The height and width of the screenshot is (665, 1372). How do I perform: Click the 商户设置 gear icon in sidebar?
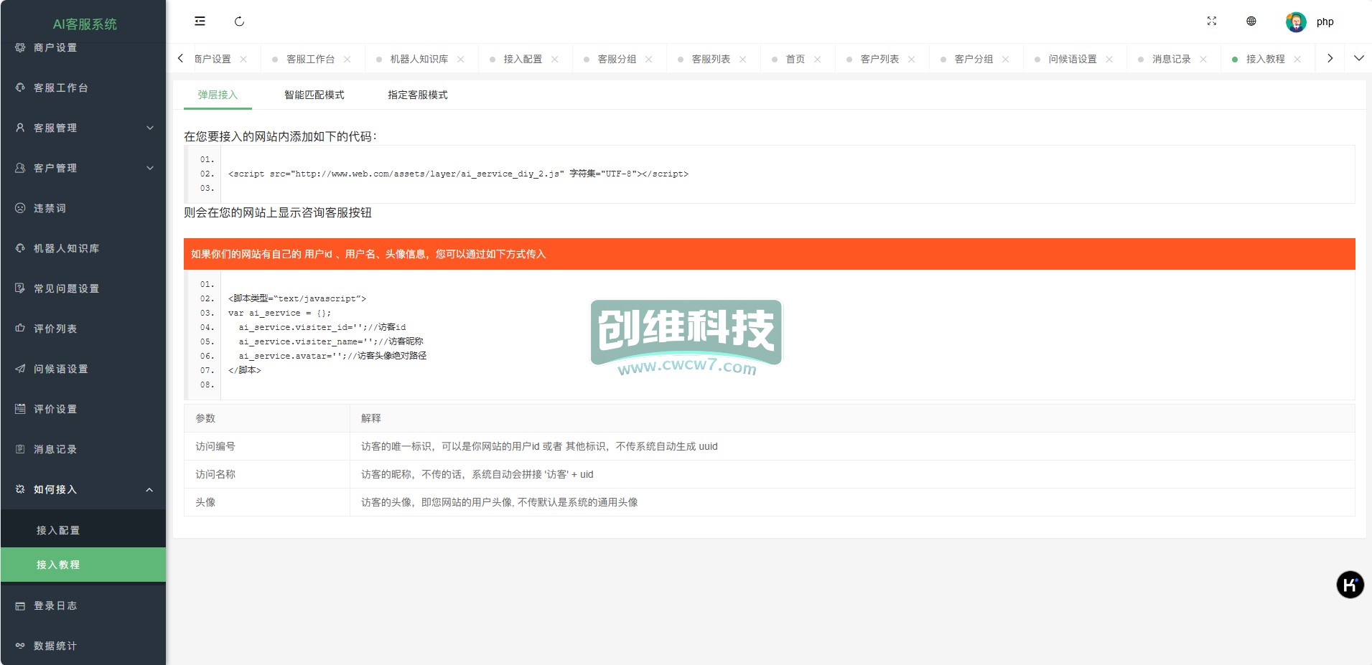click(20, 47)
